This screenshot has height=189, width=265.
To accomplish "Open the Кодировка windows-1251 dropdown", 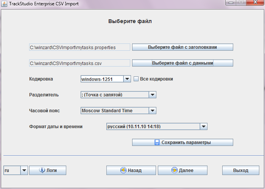I will [x=127, y=79].
